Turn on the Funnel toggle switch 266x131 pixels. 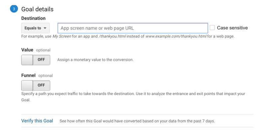coord(36,85)
